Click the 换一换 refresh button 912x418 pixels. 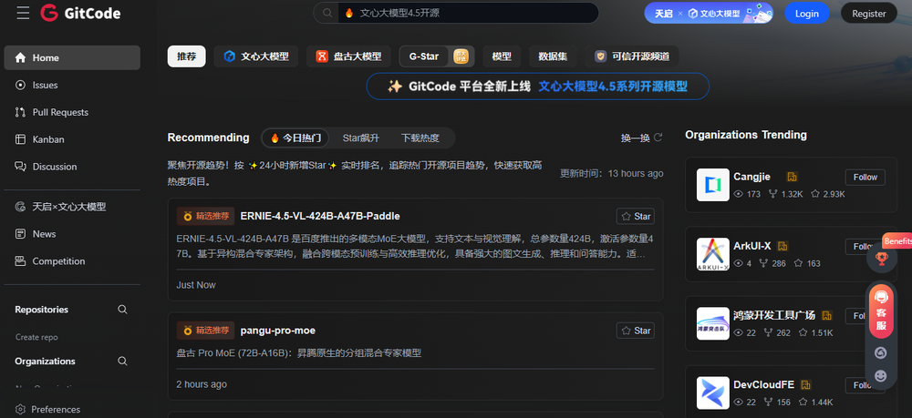[641, 138]
